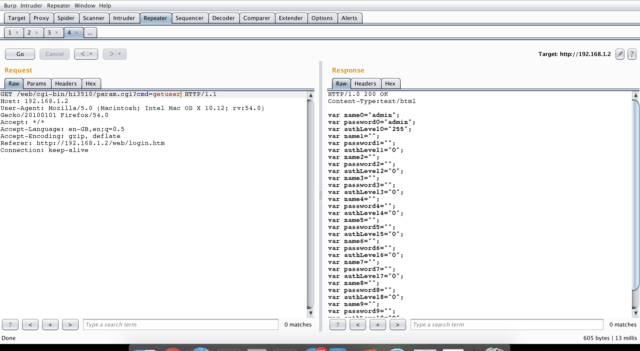640x351 pixels.
Task: Switch to the Alerts tab
Action: pyautogui.click(x=350, y=18)
